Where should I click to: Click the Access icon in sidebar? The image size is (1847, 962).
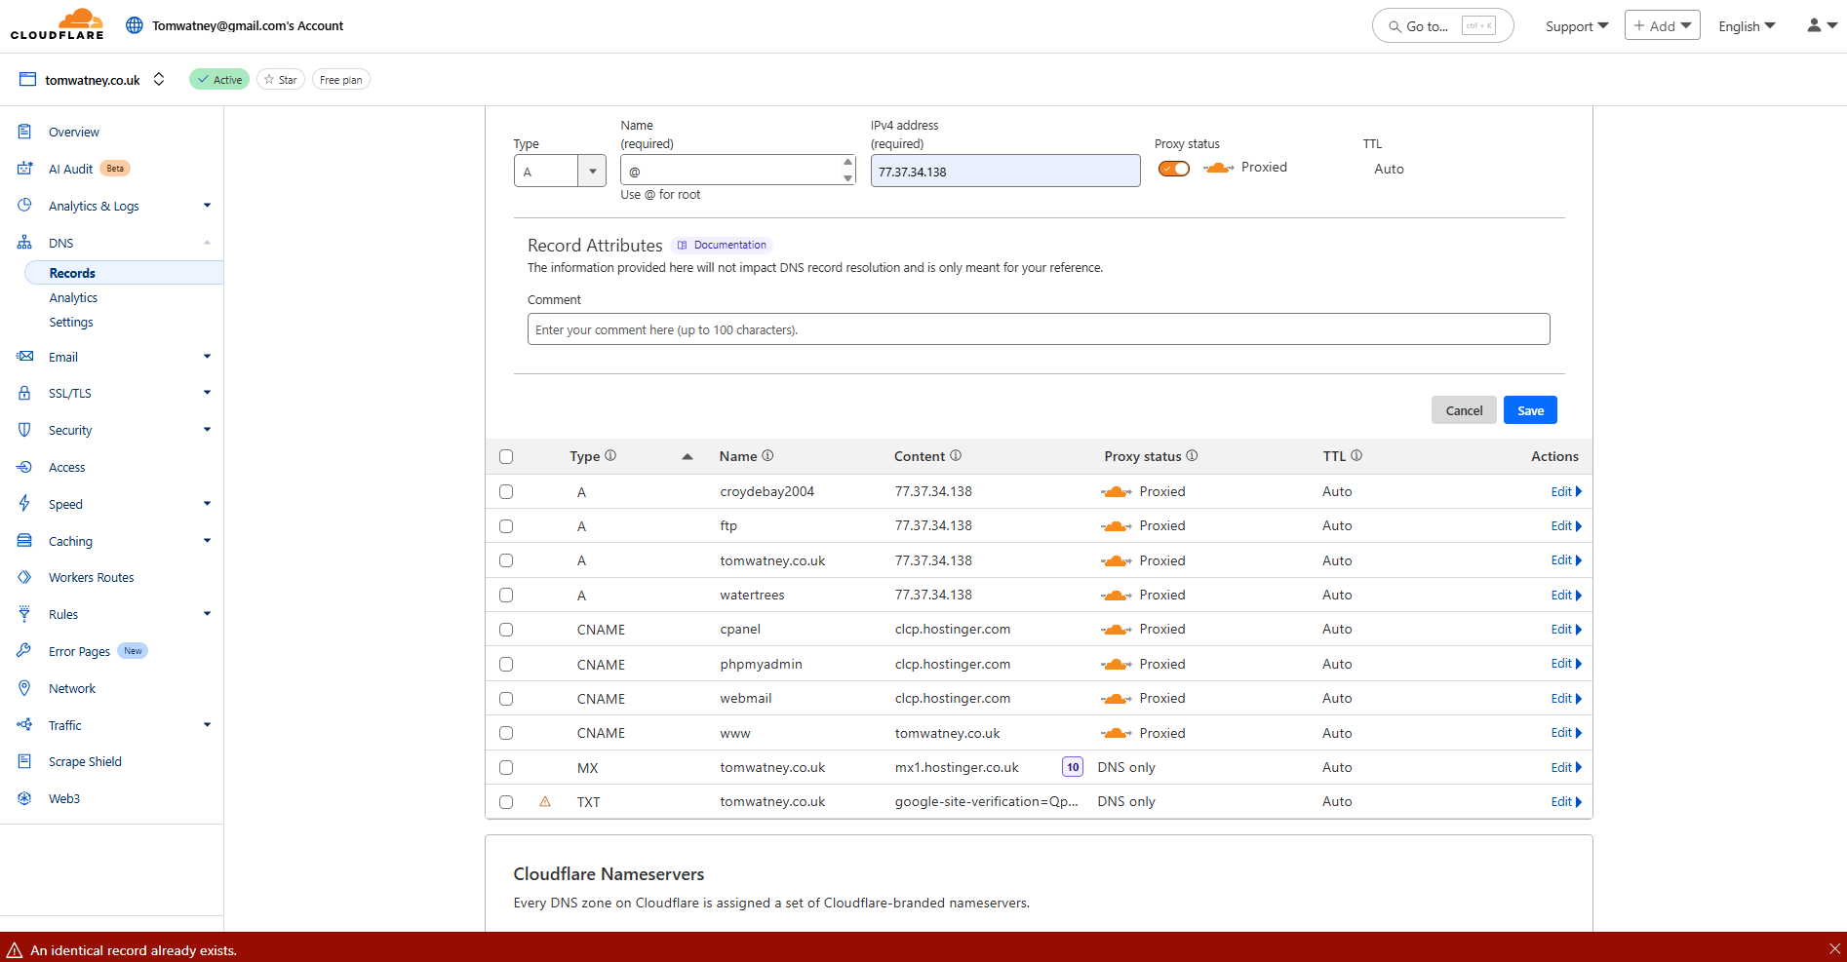tap(25, 467)
